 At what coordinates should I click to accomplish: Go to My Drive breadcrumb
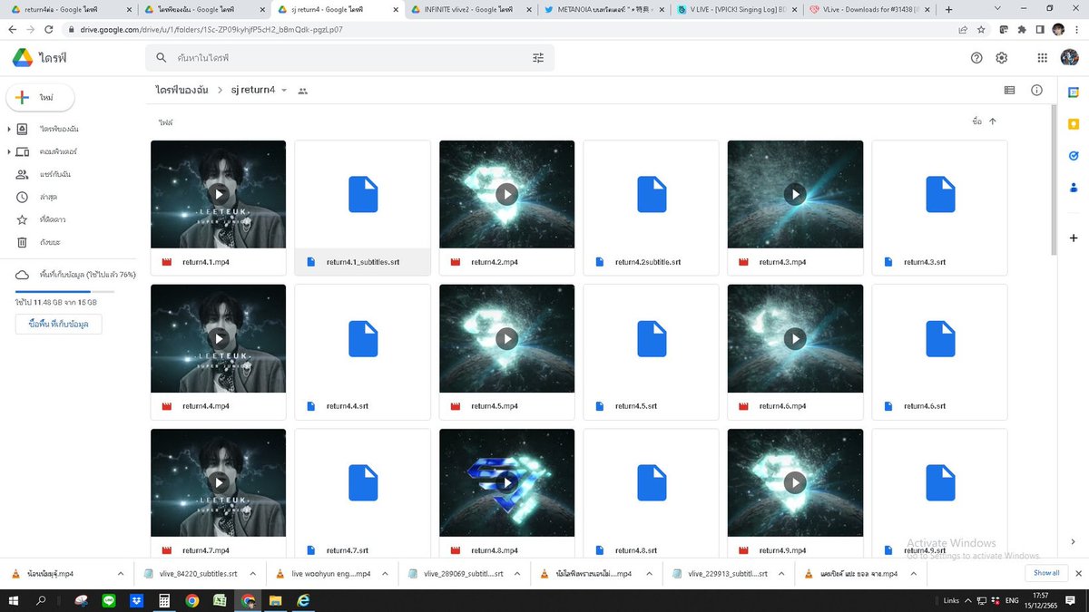point(181,91)
